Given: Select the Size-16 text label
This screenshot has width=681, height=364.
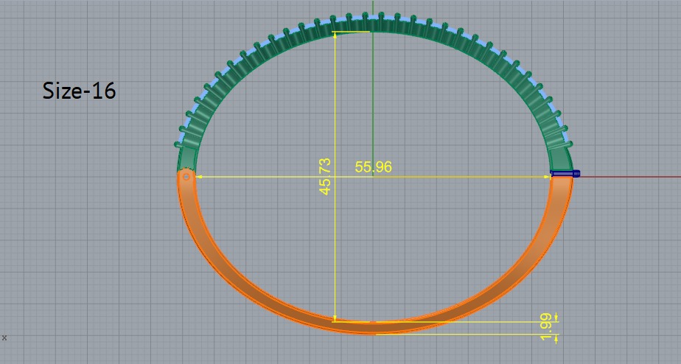Looking at the screenshot, I should [x=79, y=91].
